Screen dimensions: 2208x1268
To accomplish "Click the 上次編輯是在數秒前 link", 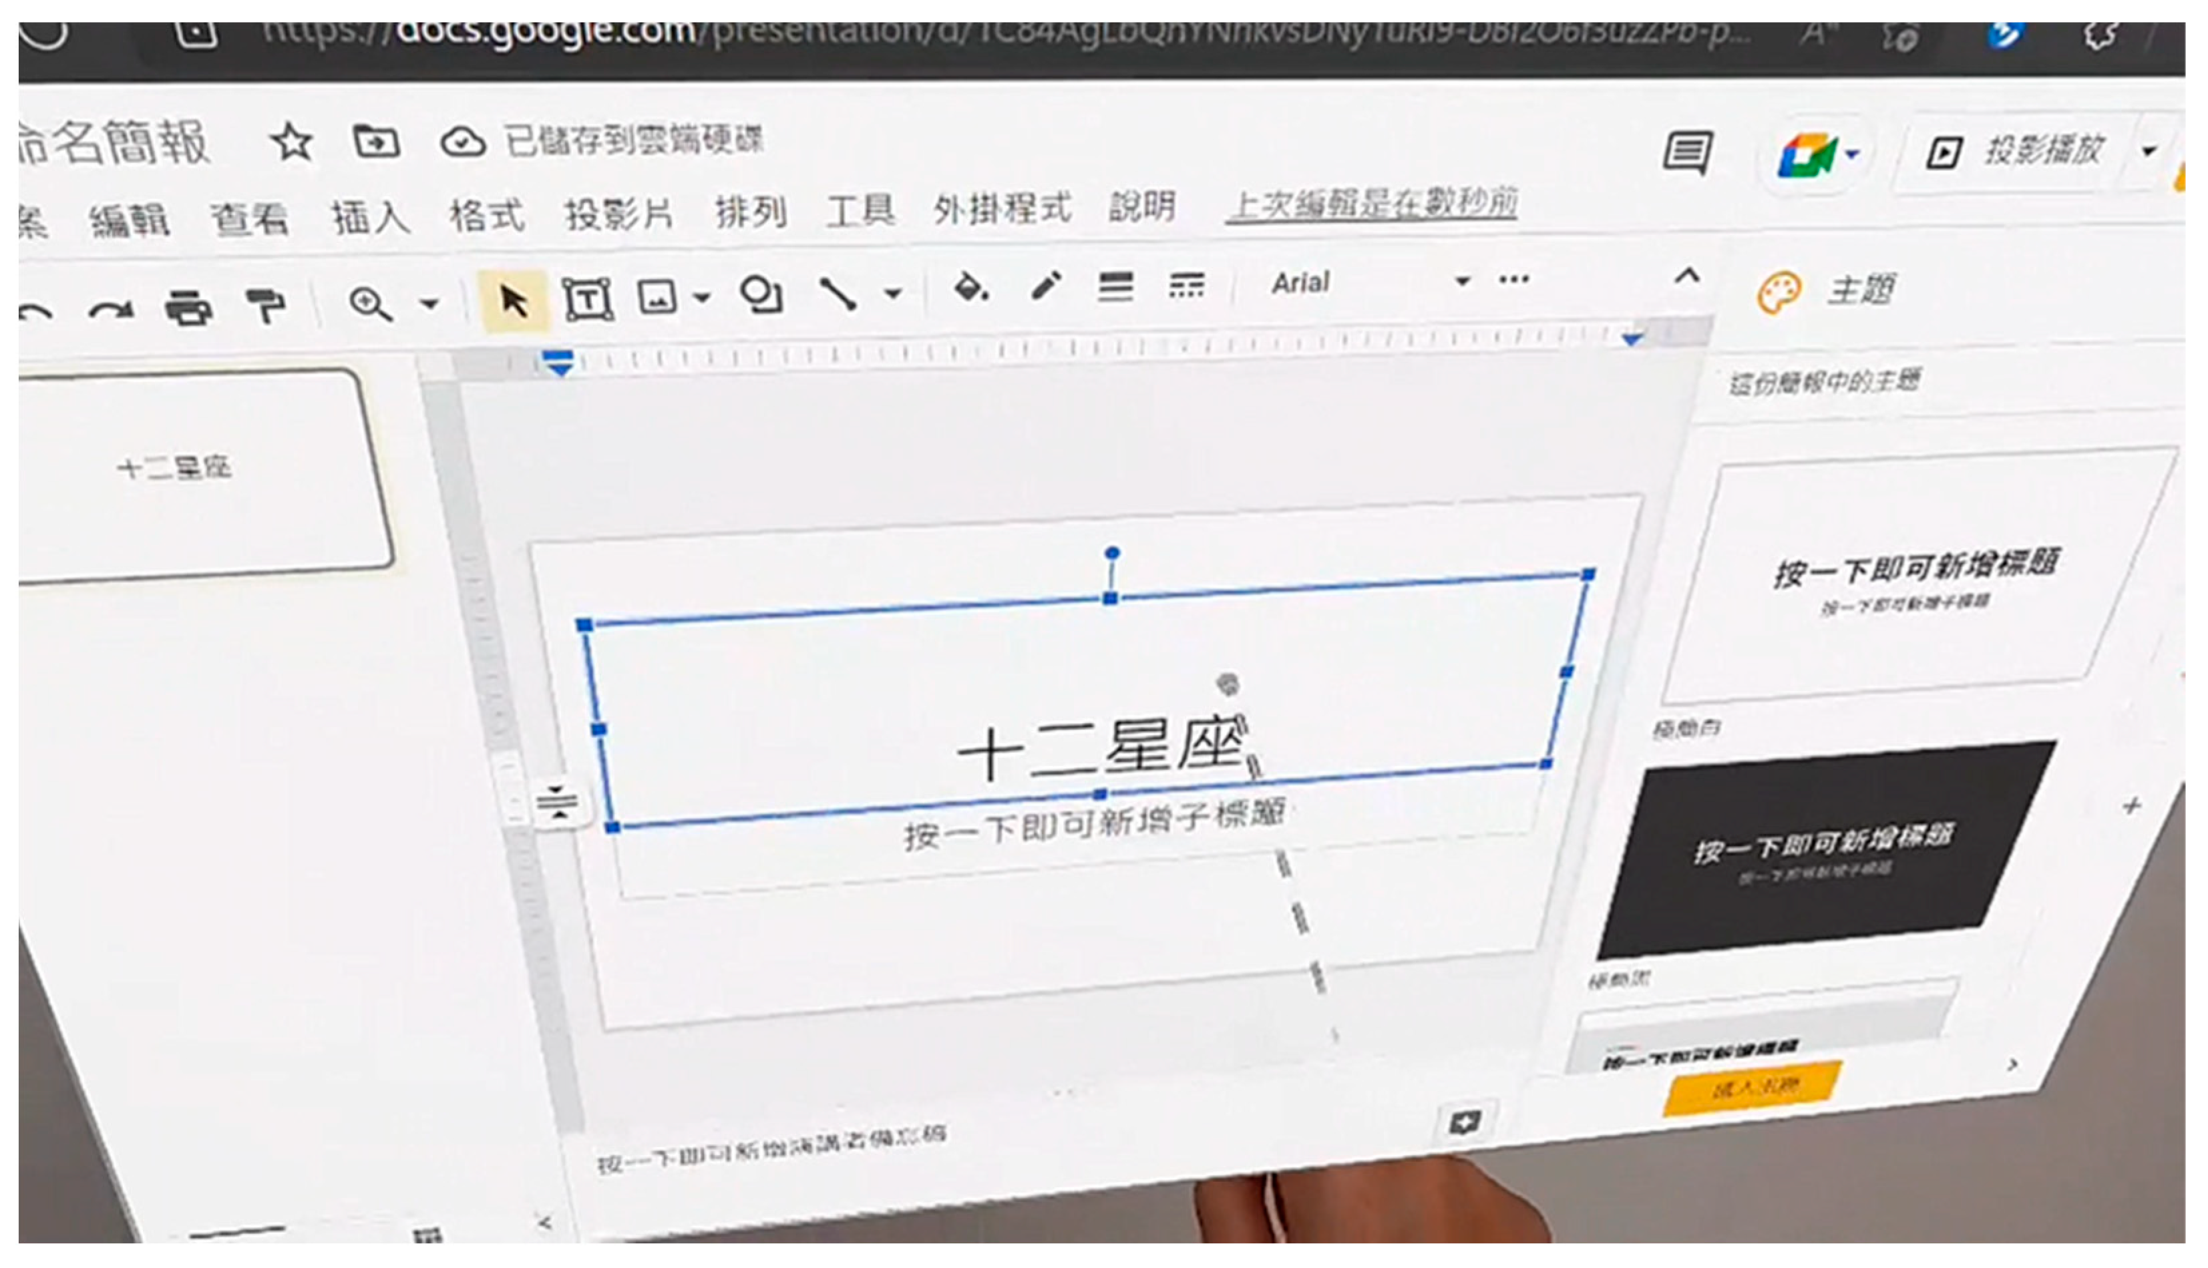I will pyautogui.click(x=1371, y=203).
